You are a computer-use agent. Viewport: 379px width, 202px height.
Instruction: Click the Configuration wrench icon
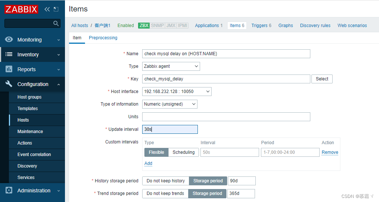click(9, 84)
